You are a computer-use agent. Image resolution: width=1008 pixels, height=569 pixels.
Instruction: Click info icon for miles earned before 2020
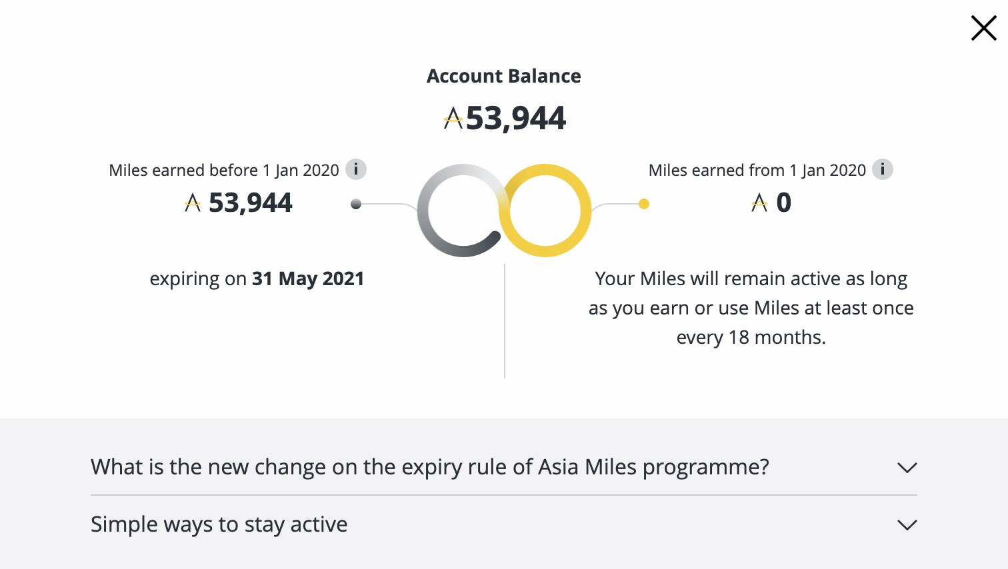tap(356, 169)
